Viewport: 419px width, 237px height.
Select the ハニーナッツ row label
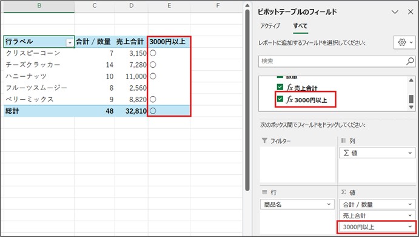coord(39,76)
